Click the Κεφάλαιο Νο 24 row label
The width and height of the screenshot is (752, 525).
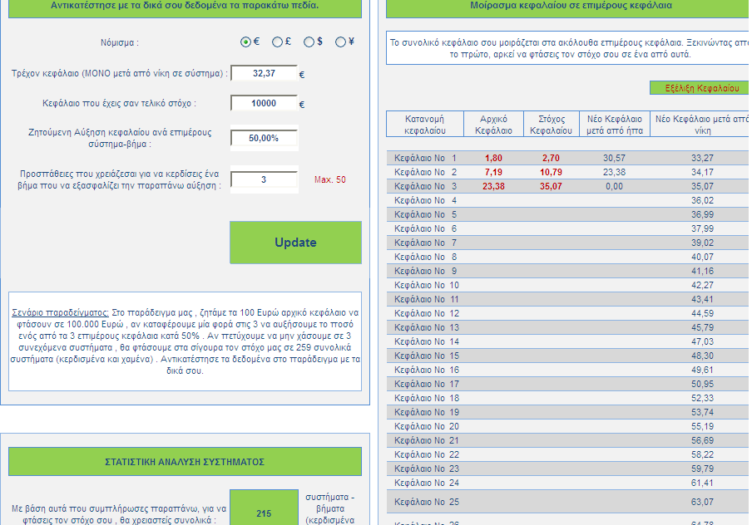click(x=427, y=483)
